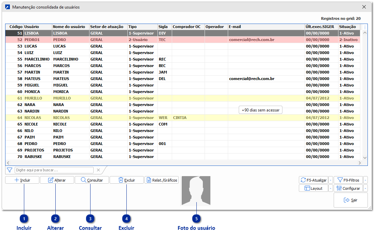
Task: Open the dropdown arrow beside Configurar
Action: click(365, 188)
